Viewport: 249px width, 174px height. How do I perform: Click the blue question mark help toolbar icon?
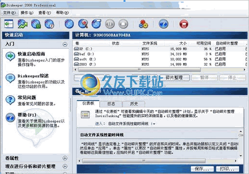click(x=163, y=24)
